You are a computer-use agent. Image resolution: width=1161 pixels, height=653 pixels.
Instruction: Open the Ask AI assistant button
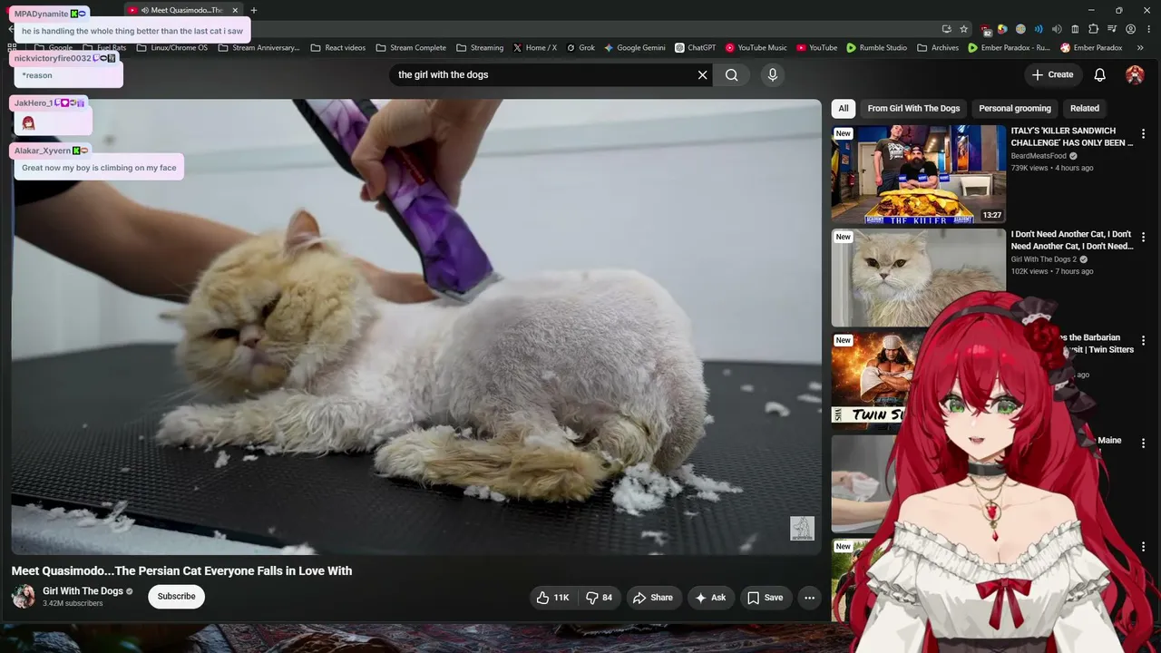[710, 598]
